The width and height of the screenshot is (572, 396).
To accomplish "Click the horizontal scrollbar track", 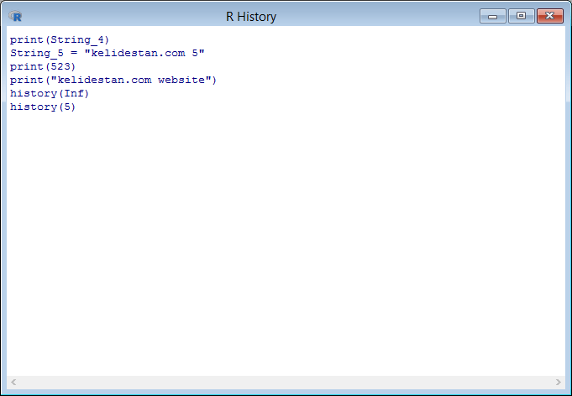I will coord(286,382).
